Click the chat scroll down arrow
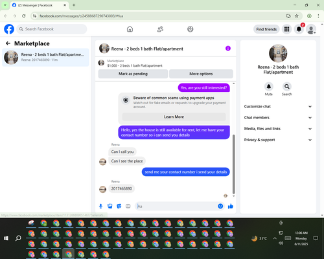This screenshot has width=324, height=259. pyautogui.click(x=233, y=196)
